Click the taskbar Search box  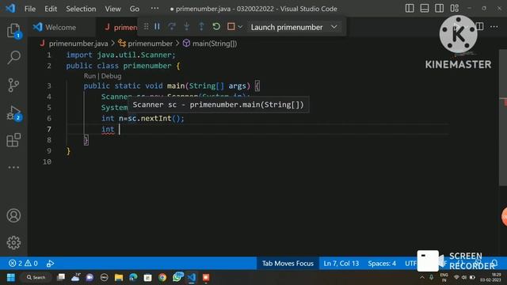36,277
